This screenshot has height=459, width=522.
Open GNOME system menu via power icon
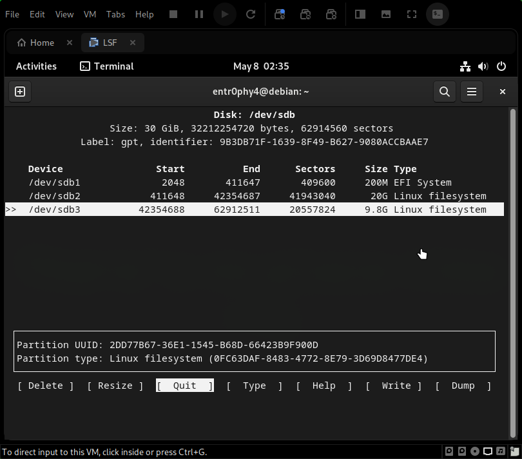click(502, 66)
